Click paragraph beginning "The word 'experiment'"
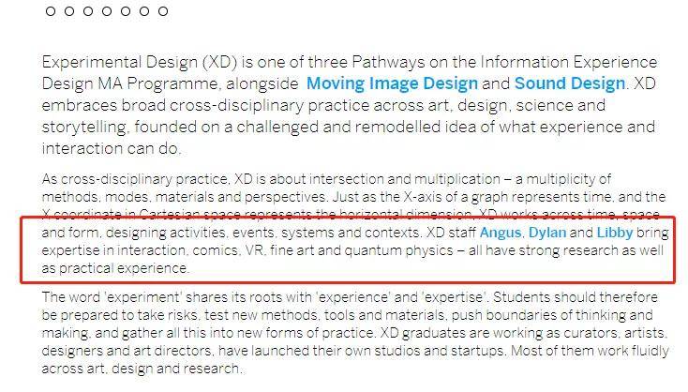Viewport: 688px width, 392px height. point(355,332)
